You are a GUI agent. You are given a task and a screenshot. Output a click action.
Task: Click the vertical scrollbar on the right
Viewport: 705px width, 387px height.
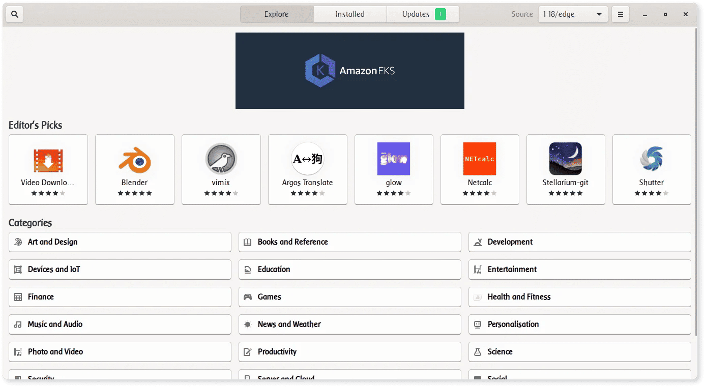(x=696, y=182)
